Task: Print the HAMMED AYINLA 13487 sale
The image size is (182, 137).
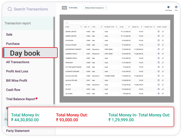Action: point(158,58)
